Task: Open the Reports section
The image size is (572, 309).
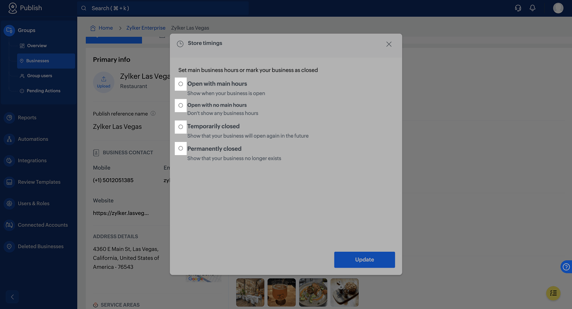Action: click(27, 118)
